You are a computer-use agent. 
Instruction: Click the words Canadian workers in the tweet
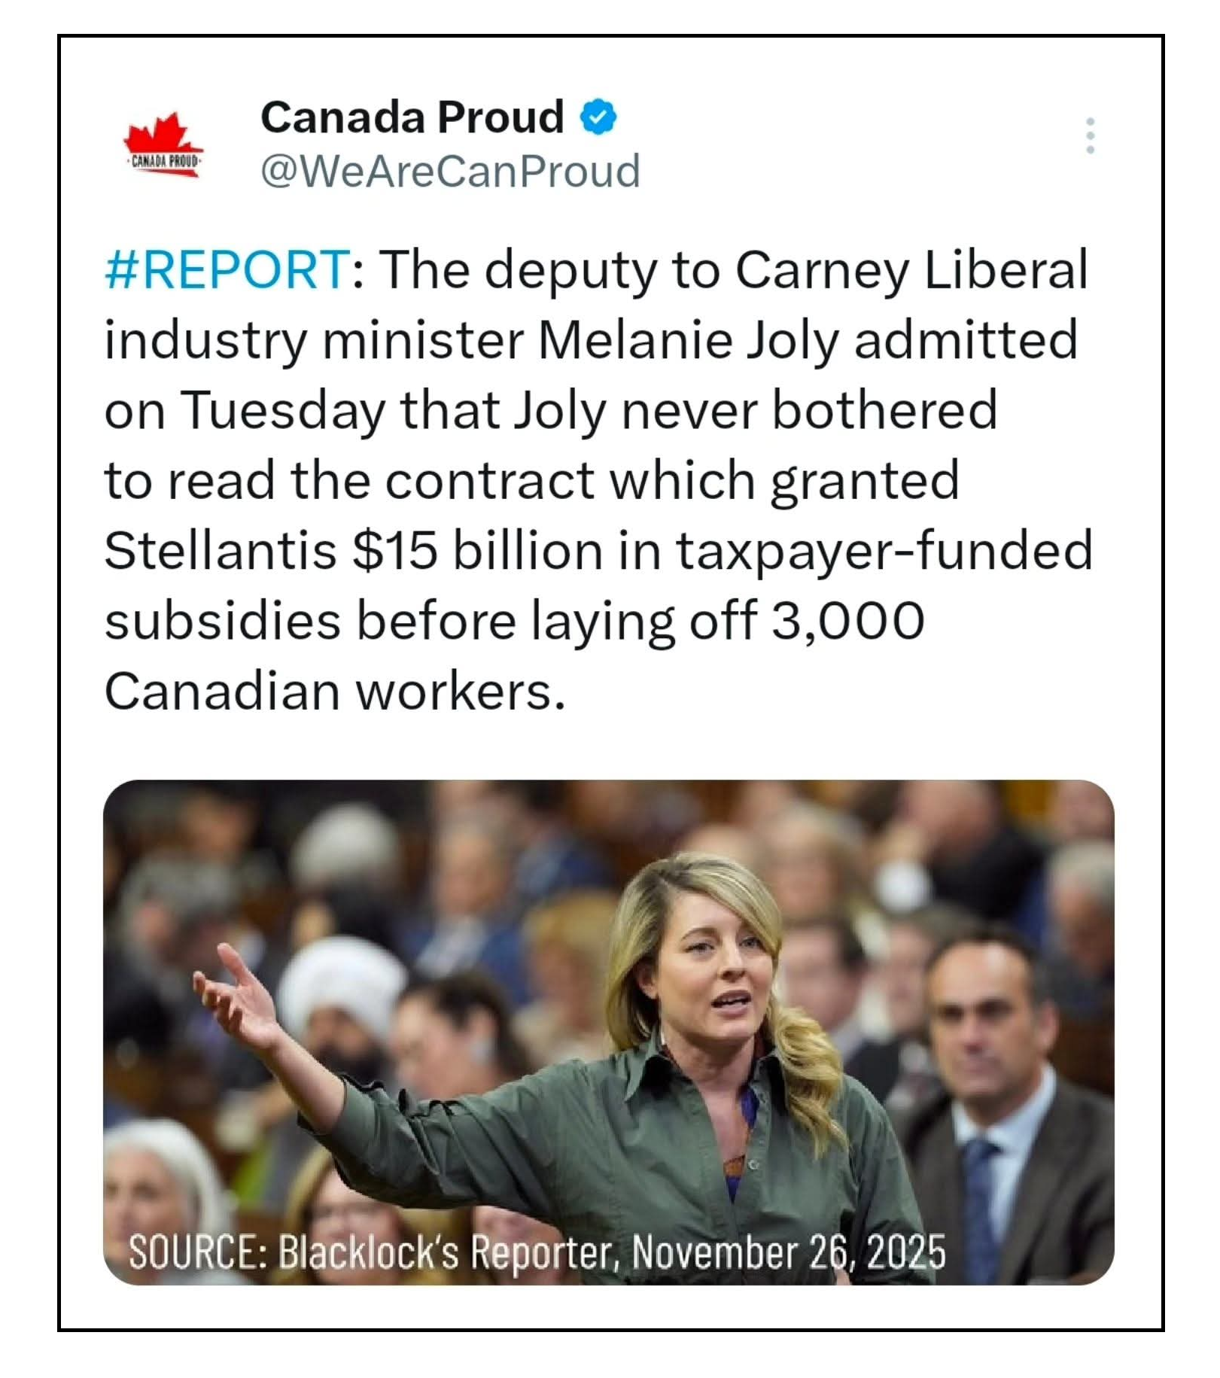click(334, 692)
